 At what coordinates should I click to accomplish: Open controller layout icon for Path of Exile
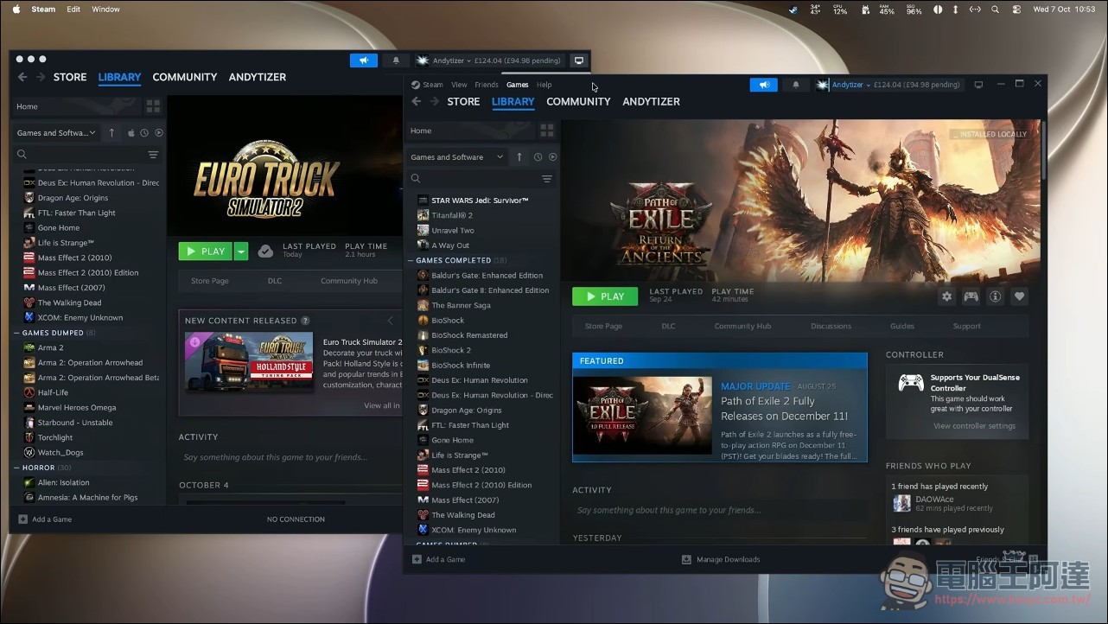[971, 296]
